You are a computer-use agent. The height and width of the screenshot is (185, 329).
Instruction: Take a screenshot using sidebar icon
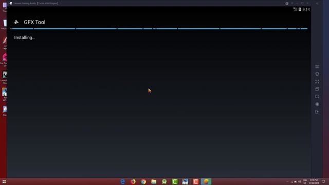[x=317, y=97]
